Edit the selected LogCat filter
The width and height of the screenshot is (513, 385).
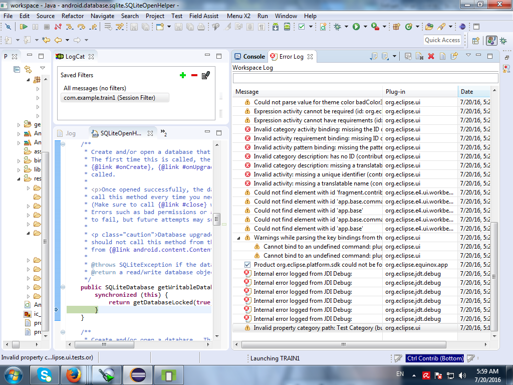coord(206,75)
